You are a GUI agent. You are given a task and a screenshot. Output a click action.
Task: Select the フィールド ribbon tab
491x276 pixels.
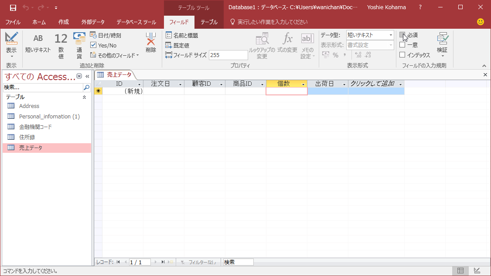pyautogui.click(x=179, y=22)
